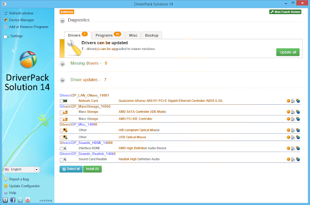The image size is (310, 205).
Task: Click the lightbulb icon beside Report a bug
Action: click(x=6, y=179)
